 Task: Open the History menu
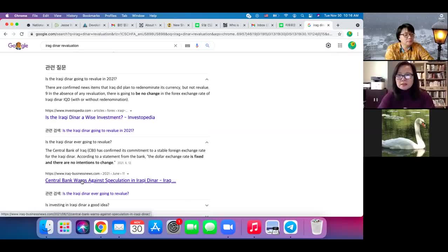tap(72, 16)
